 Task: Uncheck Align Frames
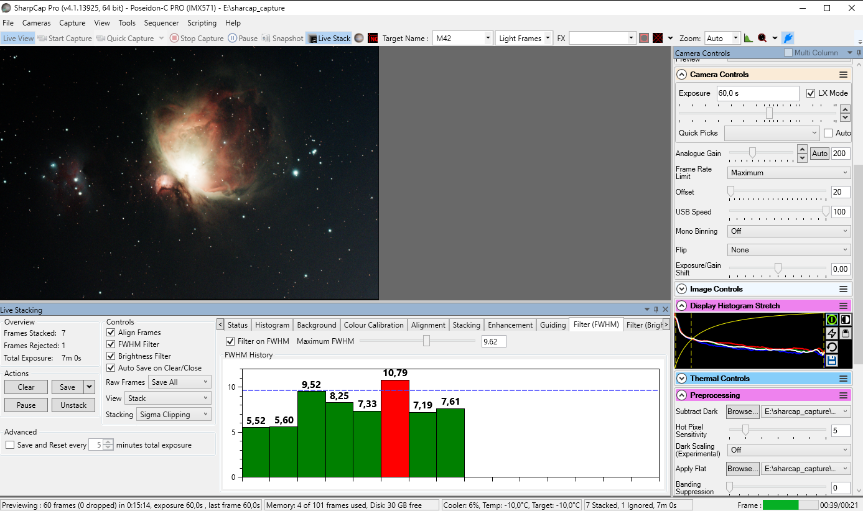111,333
